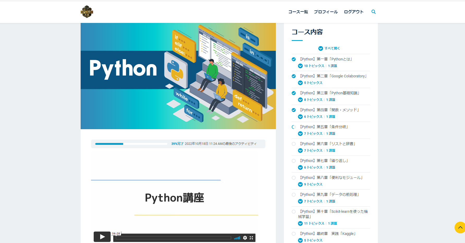465x243 pixels.
Task: Open video settings gear icon
Action: point(245,238)
